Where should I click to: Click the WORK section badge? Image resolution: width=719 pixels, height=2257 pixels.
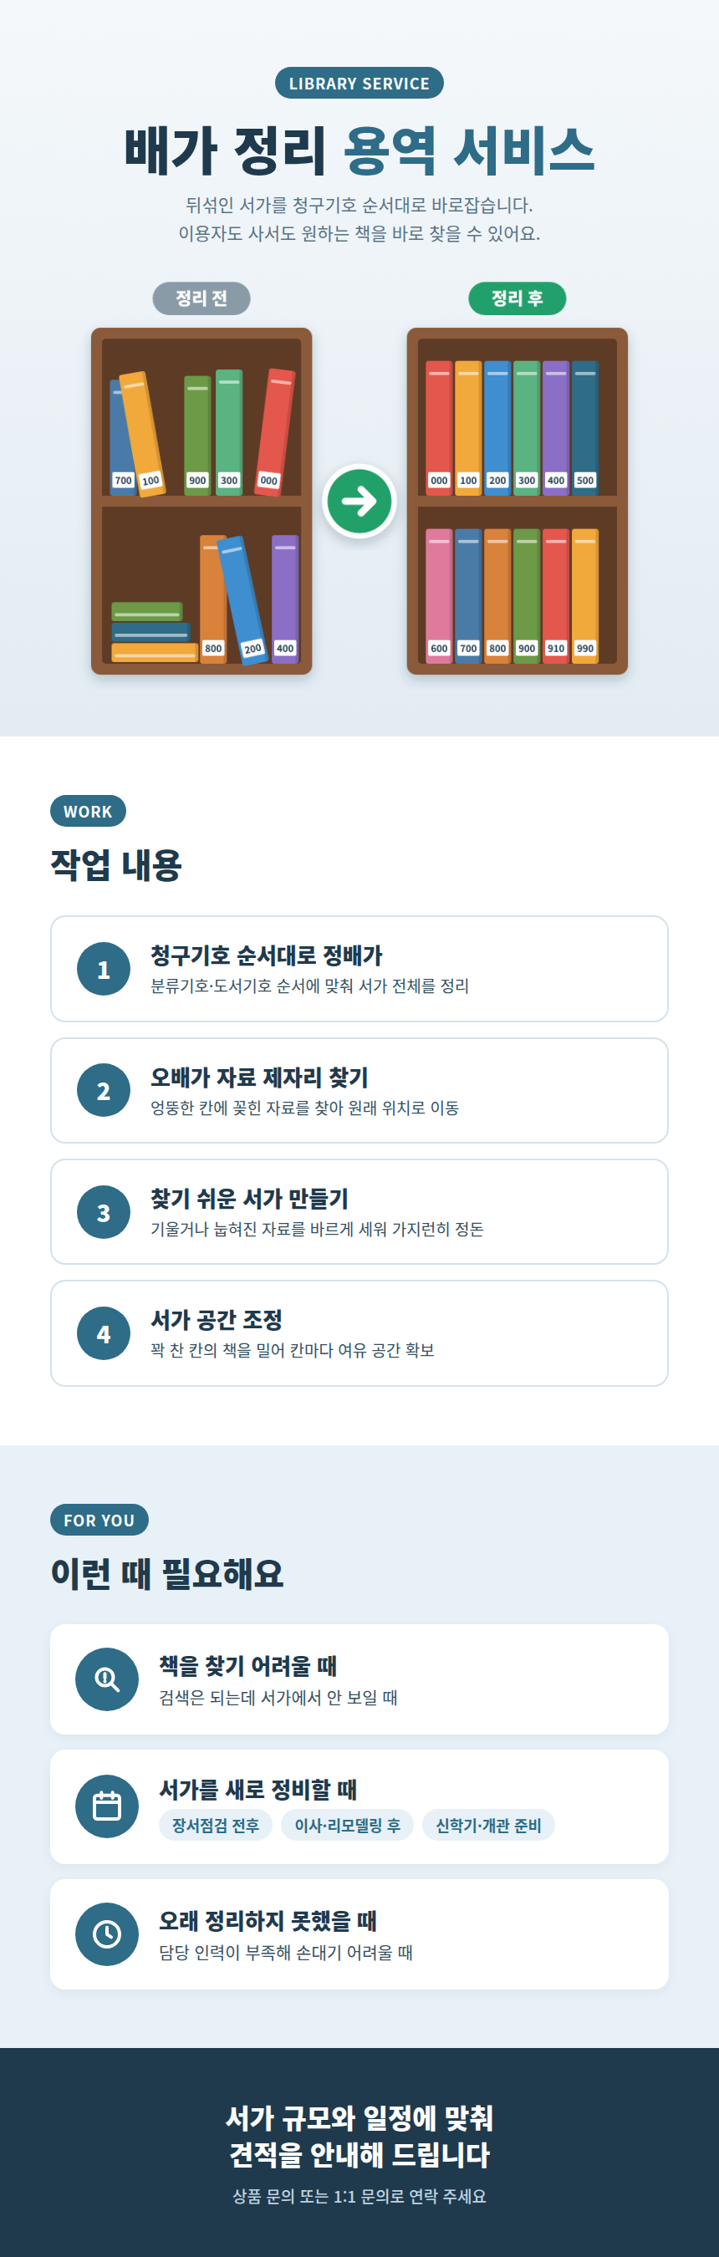[x=88, y=812]
